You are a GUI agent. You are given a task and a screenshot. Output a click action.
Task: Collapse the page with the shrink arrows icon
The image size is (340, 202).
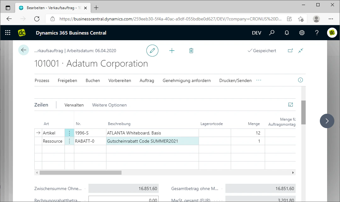[301, 51]
